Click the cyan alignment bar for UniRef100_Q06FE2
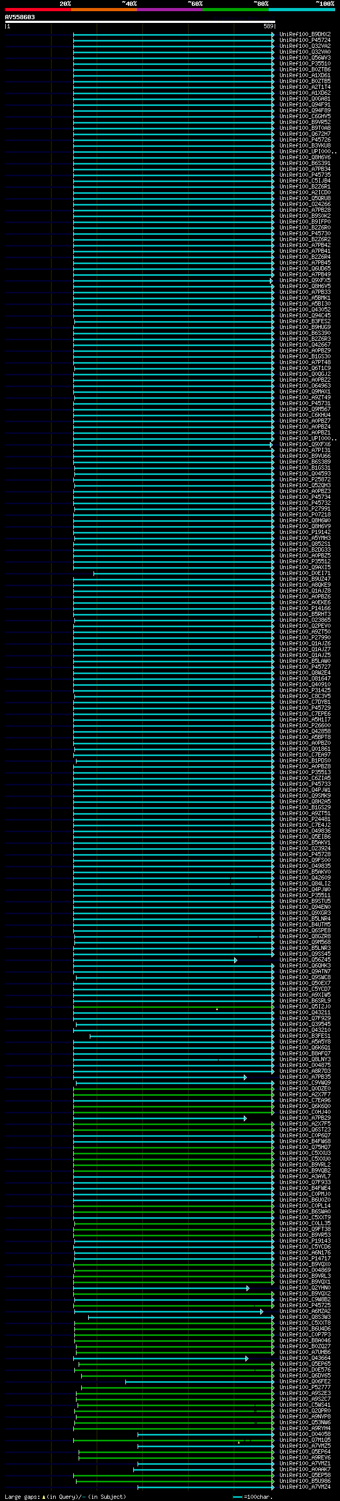Screen dimensions: 340x1501 (199, 1382)
